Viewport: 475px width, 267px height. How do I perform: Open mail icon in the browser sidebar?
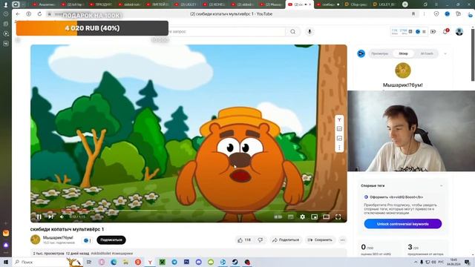pos(6,233)
